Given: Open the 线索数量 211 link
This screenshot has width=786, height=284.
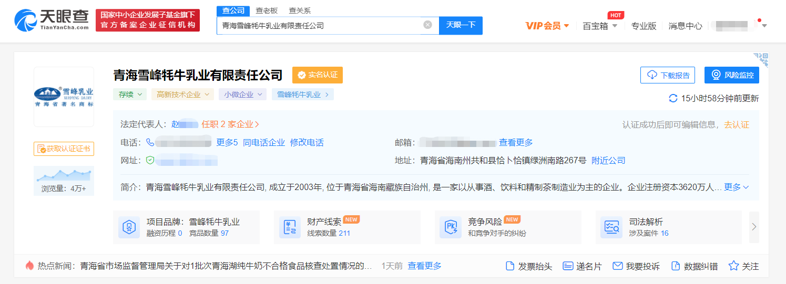Looking at the screenshot, I should coord(329,233).
